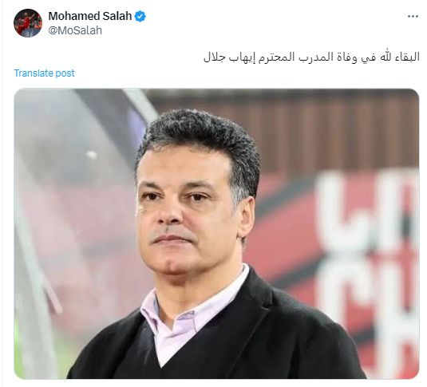Click the blue verified checkmark badge
The width and height of the screenshot is (427, 387).
(x=140, y=16)
